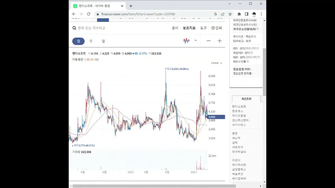This screenshot has height=188, width=335.
Task: Open 세토피아 in recent list
Action: coord(238,147)
